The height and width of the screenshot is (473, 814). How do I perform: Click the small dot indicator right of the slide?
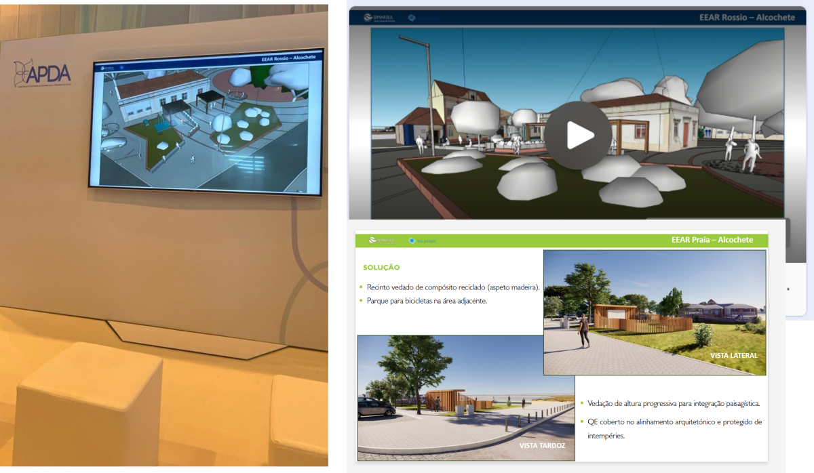[x=788, y=289]
